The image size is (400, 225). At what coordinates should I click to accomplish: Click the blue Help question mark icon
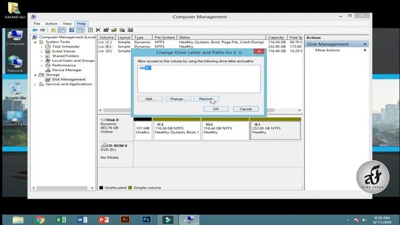point(72,30)
